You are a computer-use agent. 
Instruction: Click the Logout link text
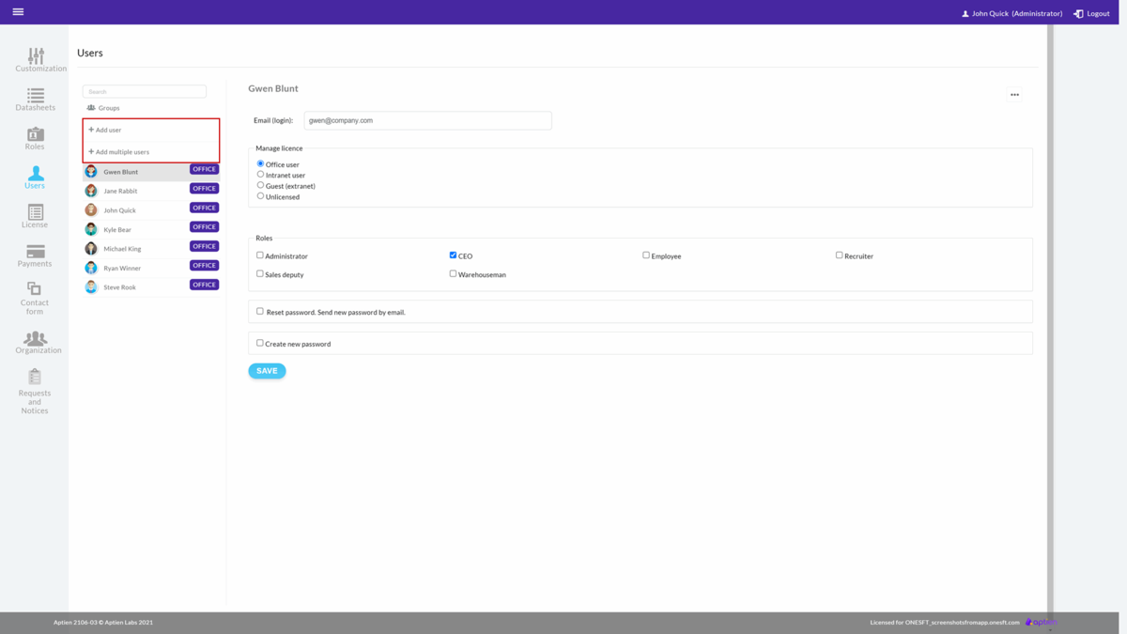(1098, 14)
